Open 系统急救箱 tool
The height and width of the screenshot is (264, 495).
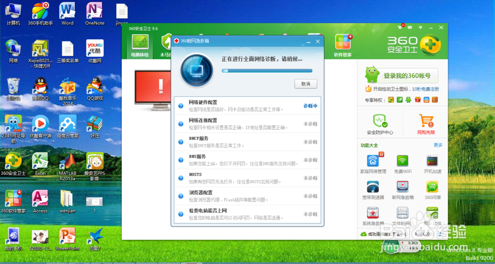pos(373,216)
